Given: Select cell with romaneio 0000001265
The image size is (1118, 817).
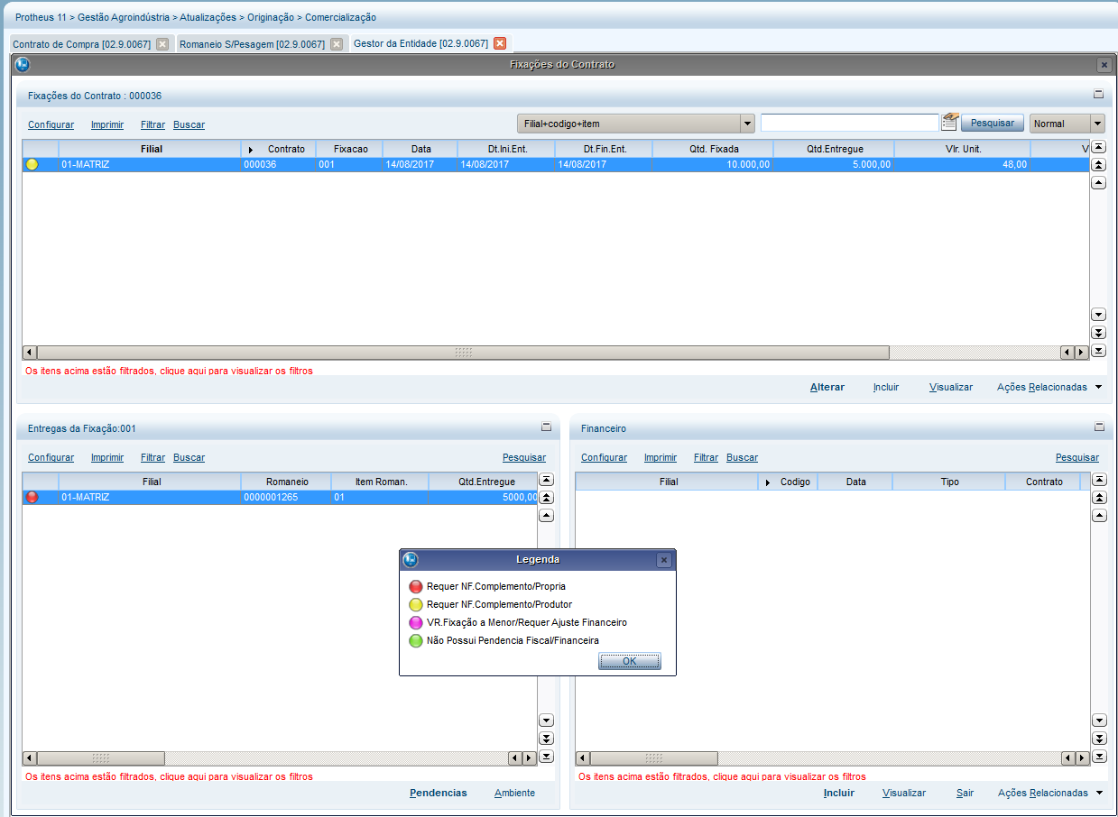Looking at the screenshot, I should click(286, 497).
